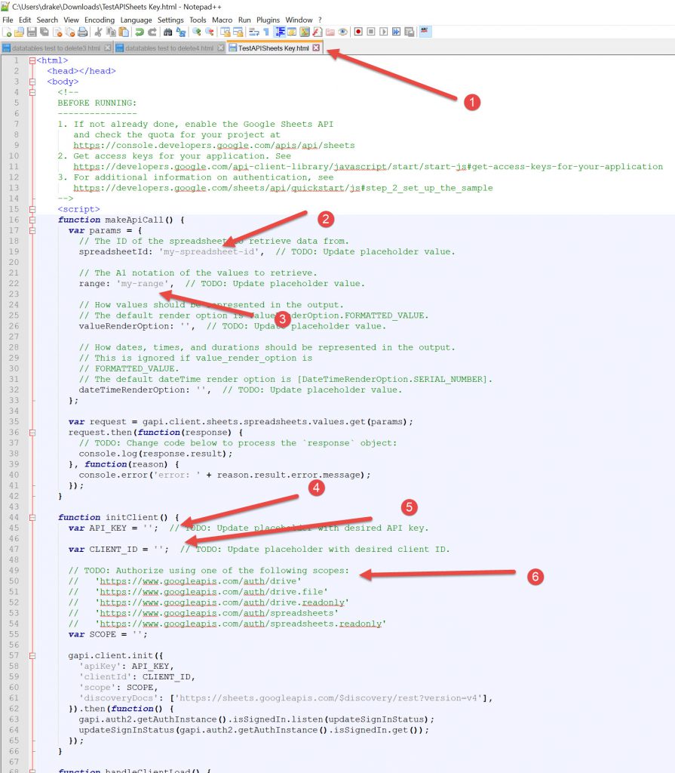Collapse the makeApiCall function fold marker

[31, 220]
